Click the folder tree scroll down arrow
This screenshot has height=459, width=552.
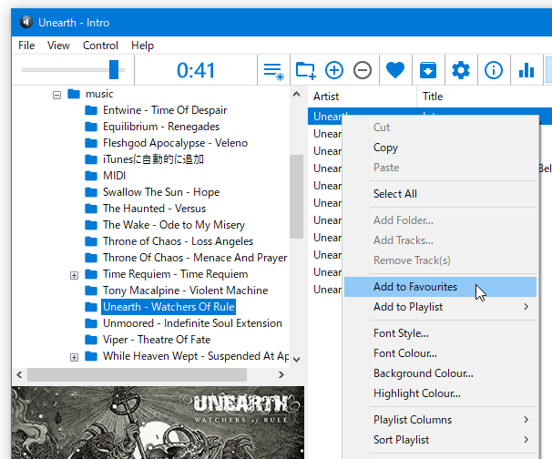point(296,360)
